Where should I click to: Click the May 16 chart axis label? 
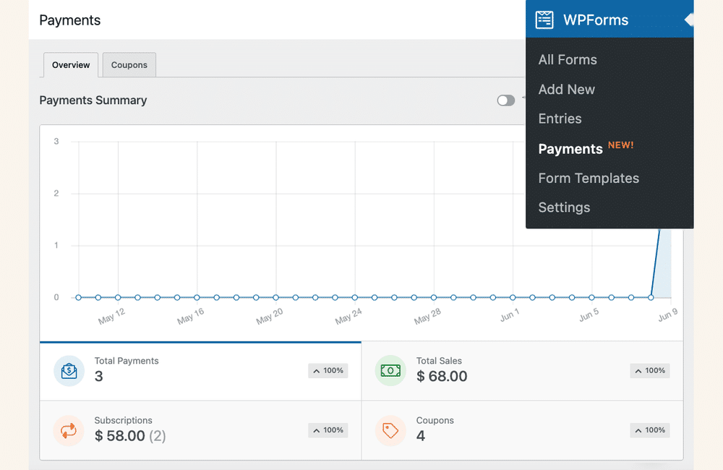190,317
